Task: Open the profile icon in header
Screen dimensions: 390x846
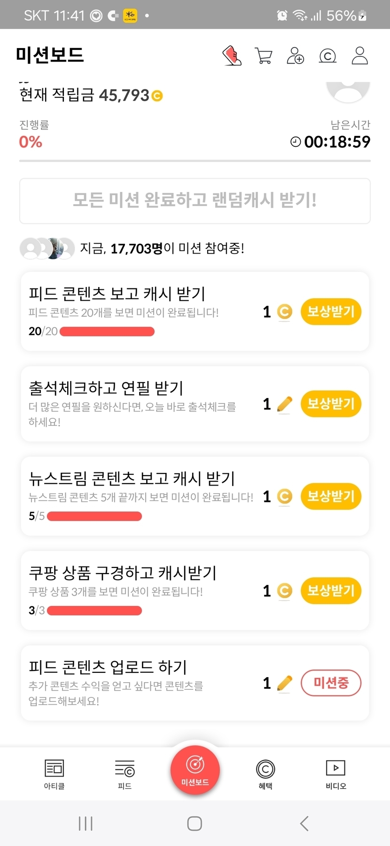Action: 359,56
